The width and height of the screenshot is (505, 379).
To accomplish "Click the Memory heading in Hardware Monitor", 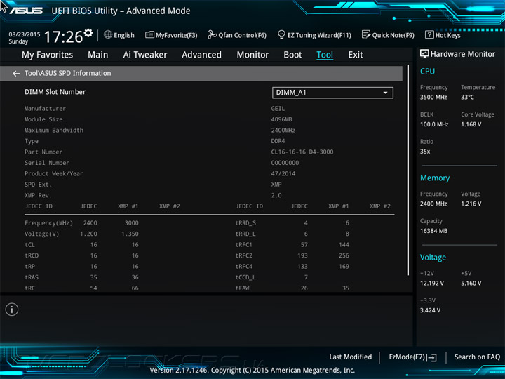I will [435, 178].
